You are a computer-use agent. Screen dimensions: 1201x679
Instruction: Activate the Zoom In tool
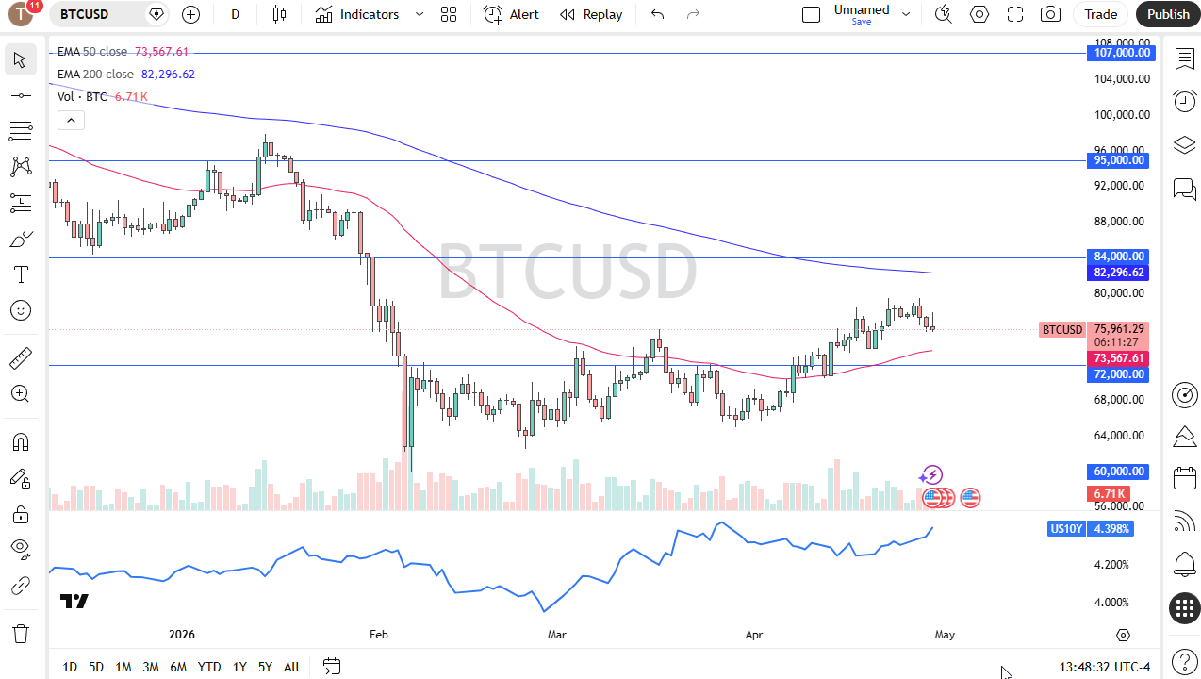coord(21,393)
